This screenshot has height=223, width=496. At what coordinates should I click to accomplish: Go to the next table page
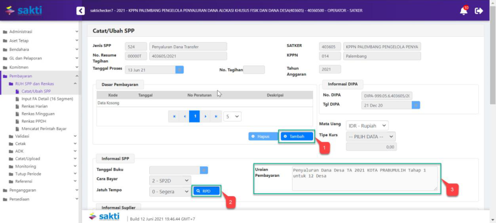[205, 116]
